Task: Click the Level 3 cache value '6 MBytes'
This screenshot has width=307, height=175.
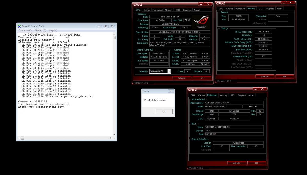Action: coord(190,64)
